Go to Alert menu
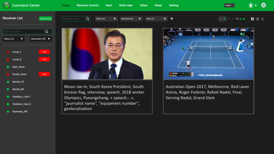This screenshot has width=274, height=154. point(109,5)
